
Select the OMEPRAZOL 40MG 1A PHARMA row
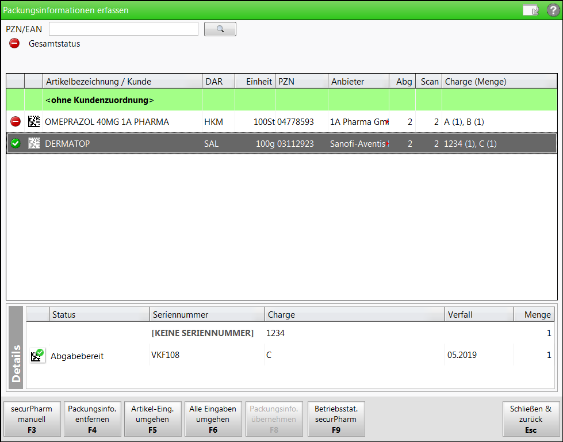pyautogui.click(x=282, y=122)
